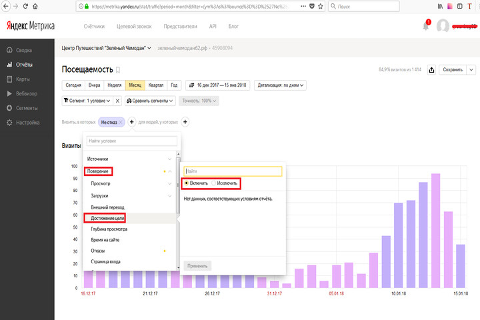Open Вебвизор in the left sidebar
This screenshot has height=320, width=480.
click(26, 93)
